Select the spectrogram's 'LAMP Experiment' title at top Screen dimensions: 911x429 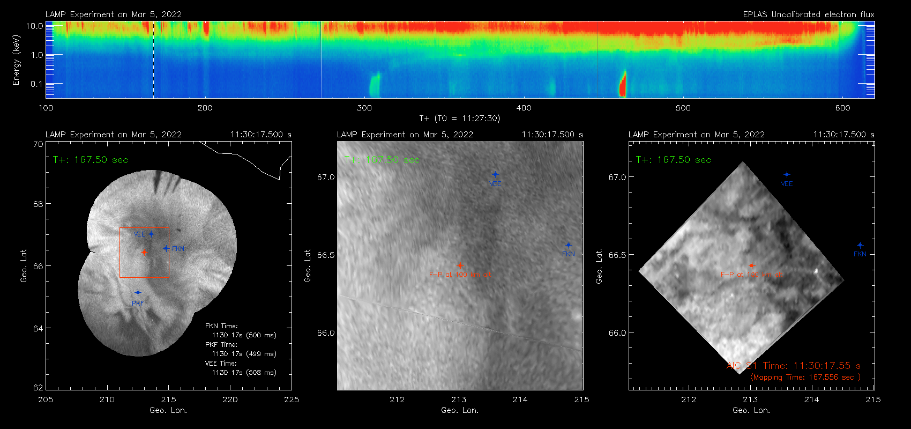click(x=114, y=14)
